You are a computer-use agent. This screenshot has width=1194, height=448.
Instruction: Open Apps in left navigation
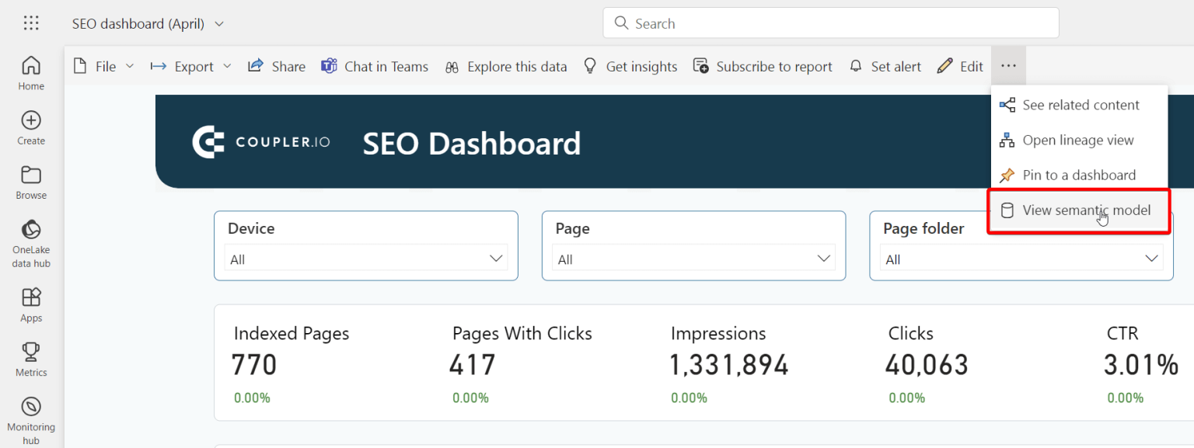click(31, 304)
